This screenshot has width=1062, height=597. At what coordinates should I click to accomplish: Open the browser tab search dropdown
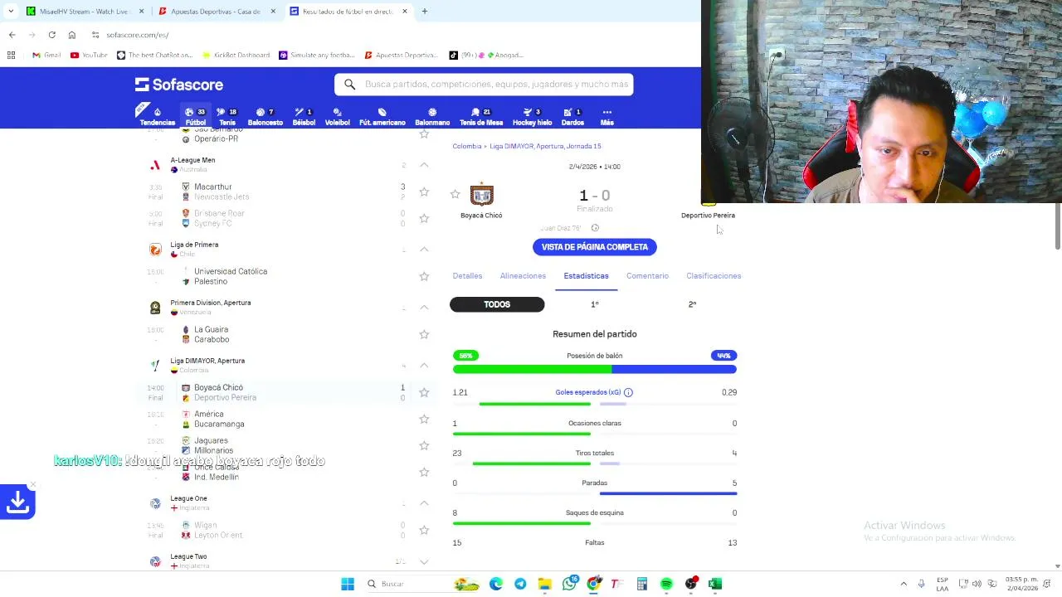(x=11, y=12)
